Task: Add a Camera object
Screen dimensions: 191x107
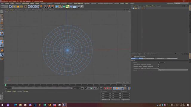Action: pyautogui.click(x=78, y=7)
